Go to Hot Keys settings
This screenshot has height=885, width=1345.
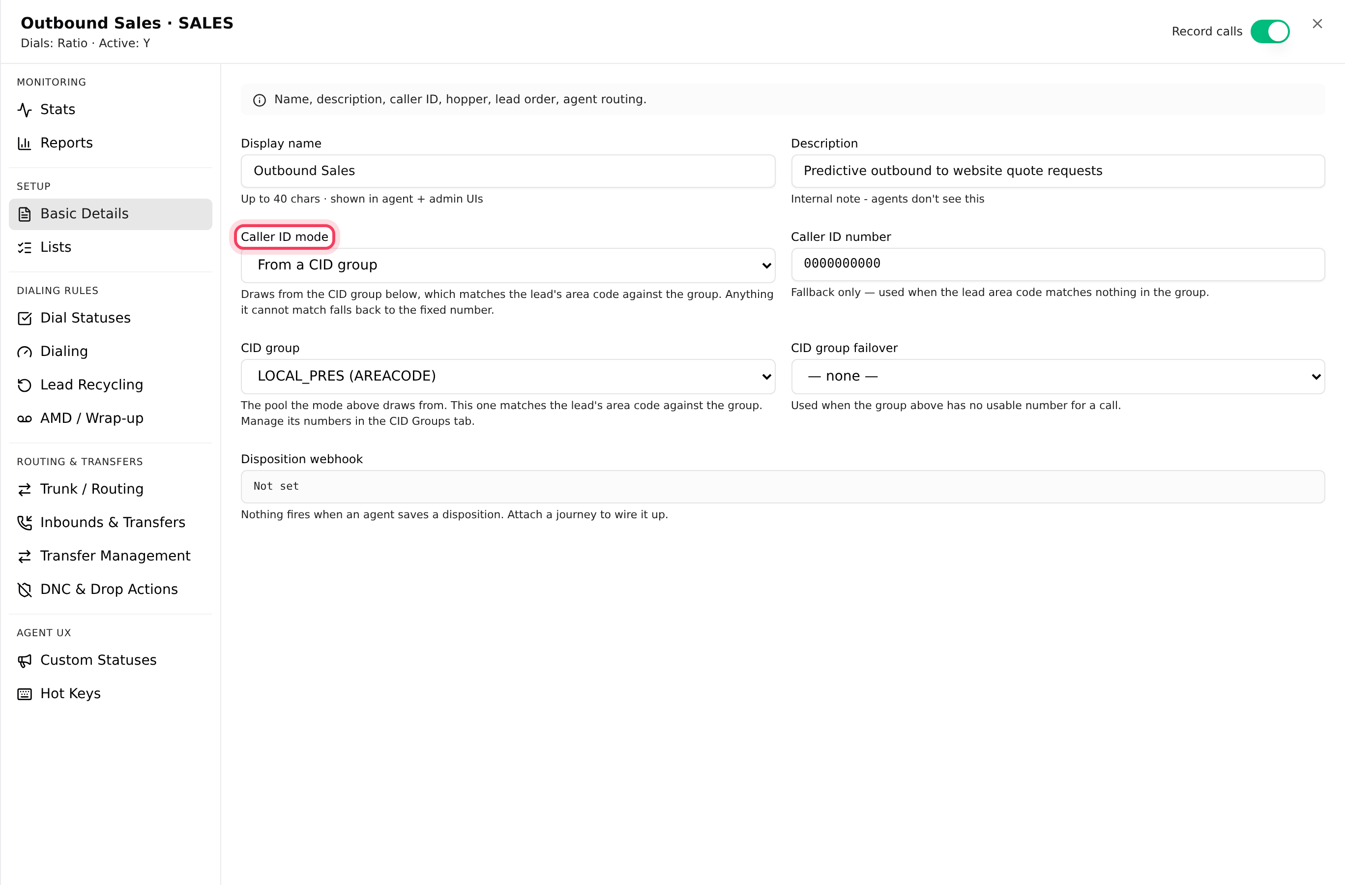[x=110, y=694]
